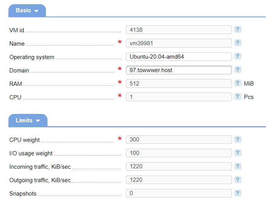This screenshot has width=266, height=204.
Task: Click the RAM value field
Action: click(x=179, y=83)
